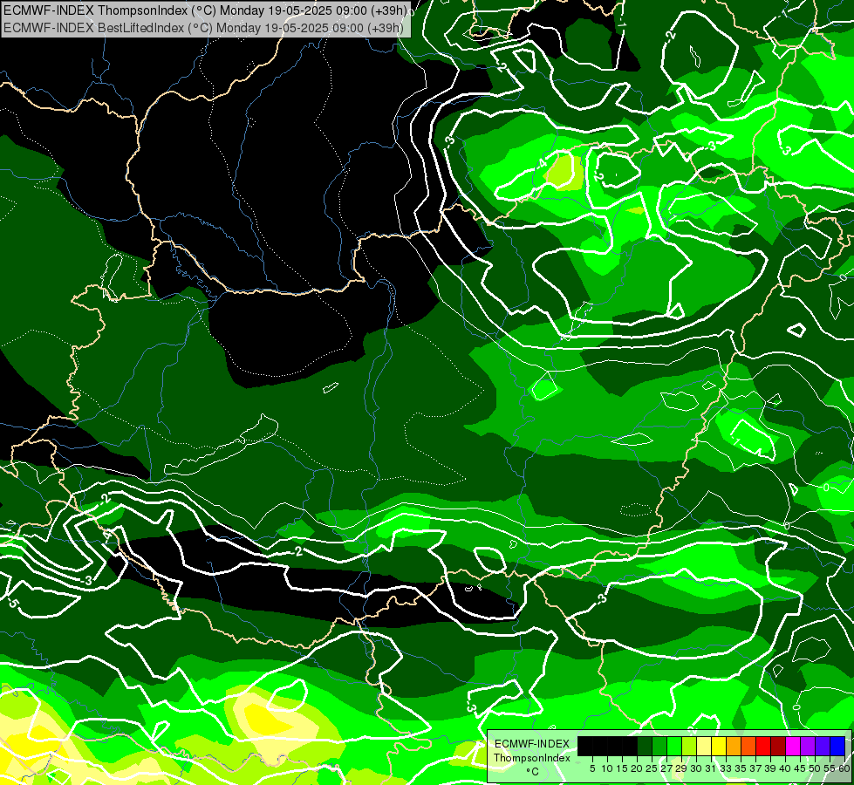The height and width of the screenshot is (785, 854).
Task: Click the legend tick value 55
Action: [x=830, y=768]
